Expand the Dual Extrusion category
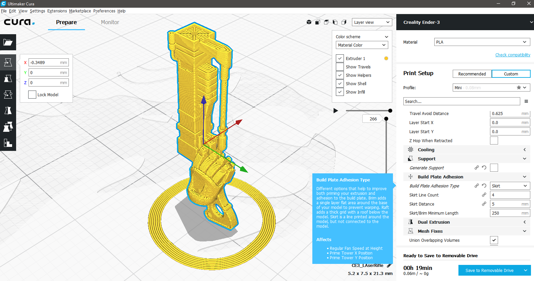534x281 pixels. [x=467, y=222]
